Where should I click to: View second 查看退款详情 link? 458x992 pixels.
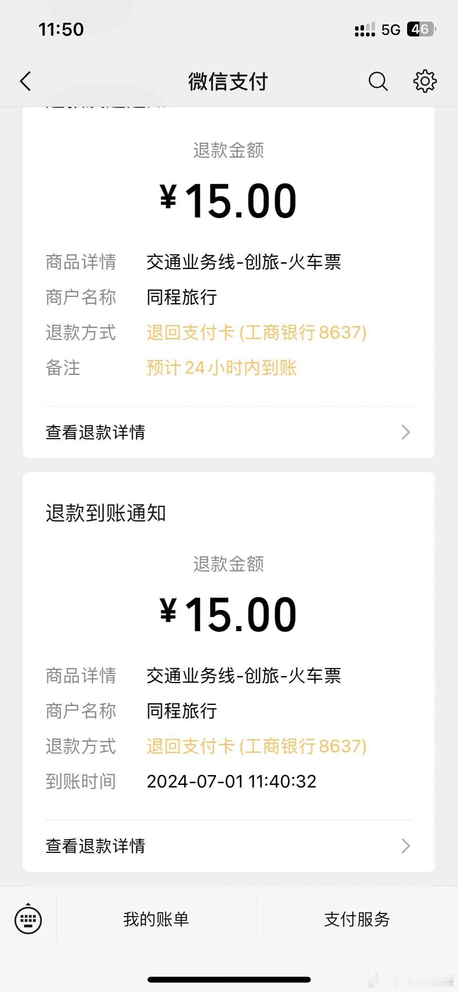pos(96,846)
